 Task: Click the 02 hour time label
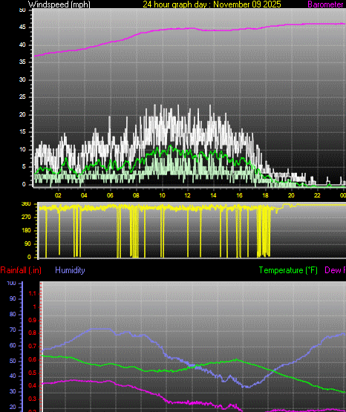[58, 195]
